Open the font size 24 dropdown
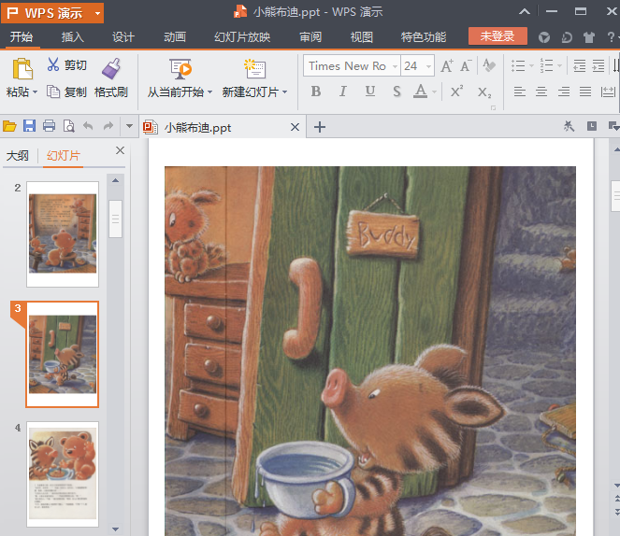 [428, 66]
